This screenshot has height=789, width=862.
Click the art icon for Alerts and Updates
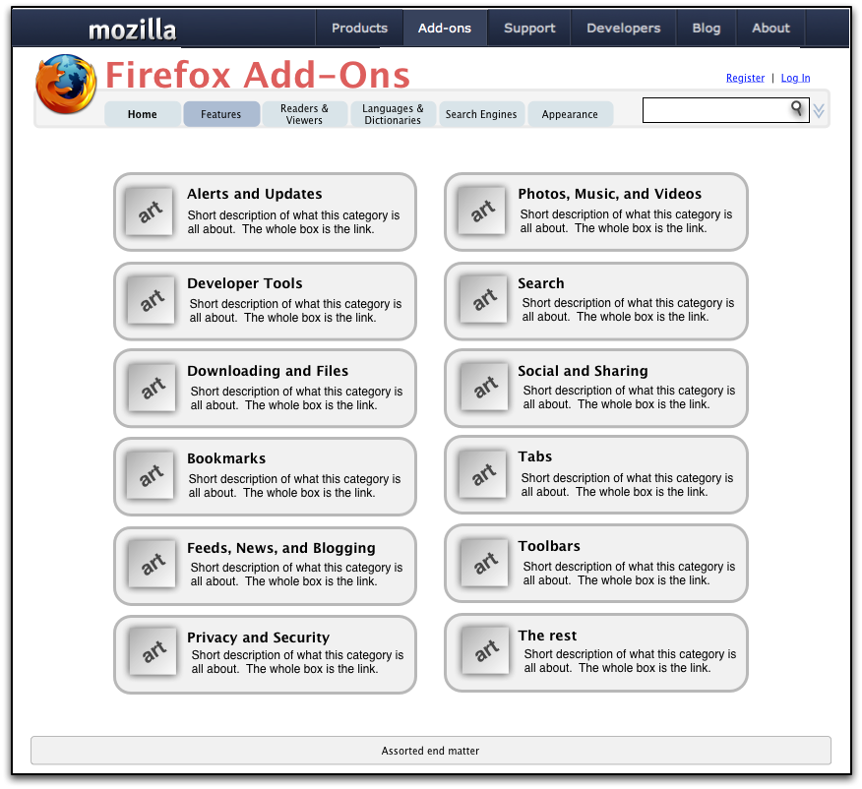click(x=149, y=212)
